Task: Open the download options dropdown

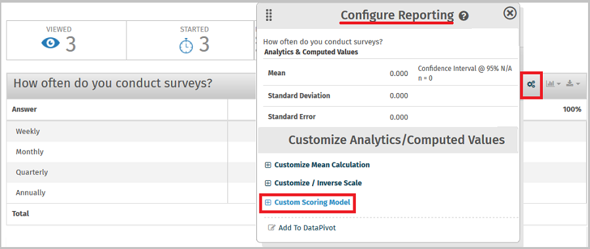Action: [573, 84]
